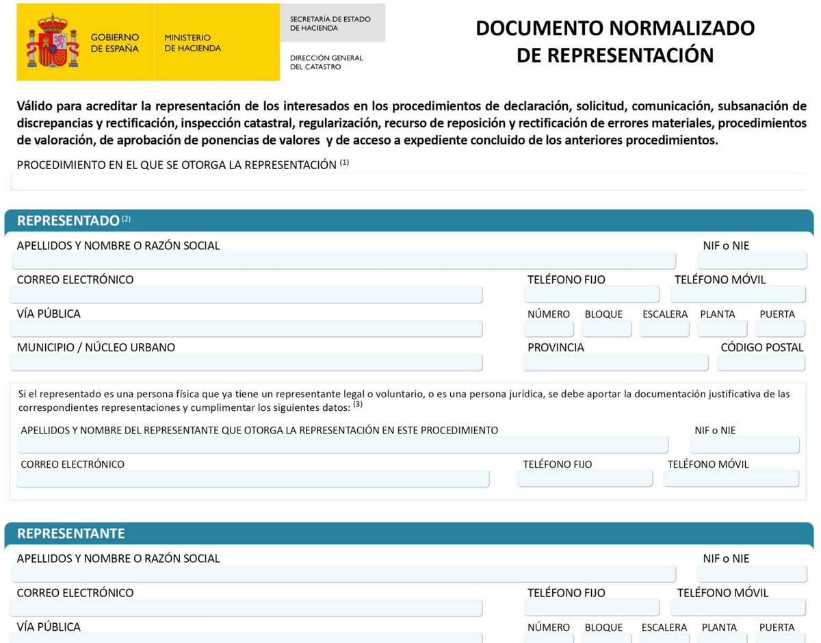Click the DOCUMENTO NORMALIZADO DE REPRESENTACIÓN title
Screen dimensions: 821x643
pyautogui.click(x=615, y=42)
